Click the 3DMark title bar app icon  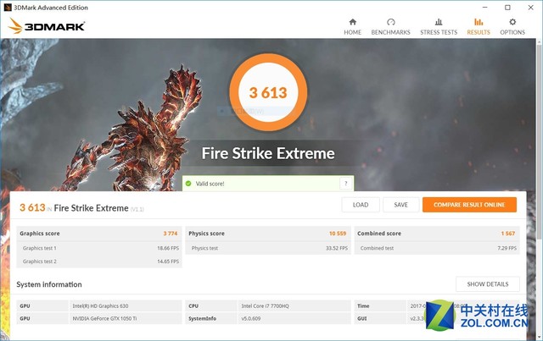8,8
